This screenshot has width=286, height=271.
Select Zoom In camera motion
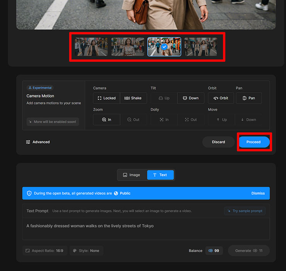click(106, 120)
